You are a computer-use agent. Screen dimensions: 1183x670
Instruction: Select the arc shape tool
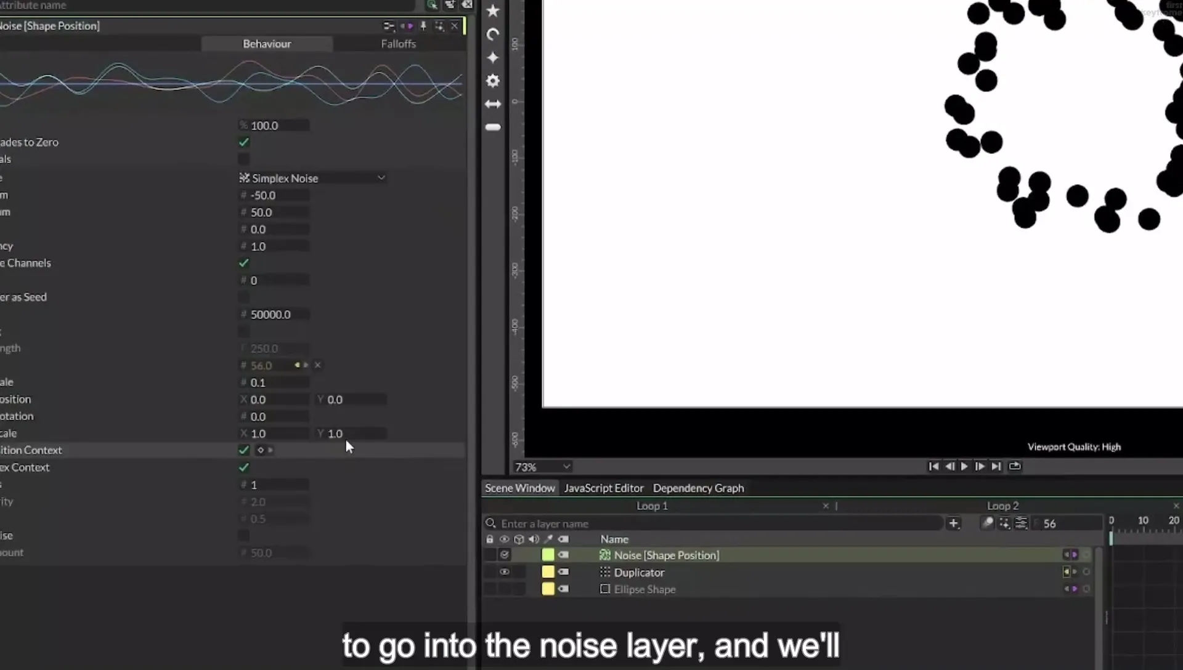pyautogui.click(x=493, y=34)
